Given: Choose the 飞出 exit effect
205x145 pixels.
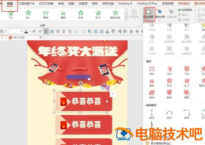Looking at the screenshot, I should click(187, 70).
